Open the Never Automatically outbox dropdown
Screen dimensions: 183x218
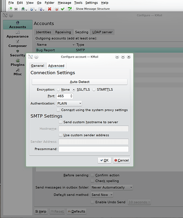[x=112, y=187]
